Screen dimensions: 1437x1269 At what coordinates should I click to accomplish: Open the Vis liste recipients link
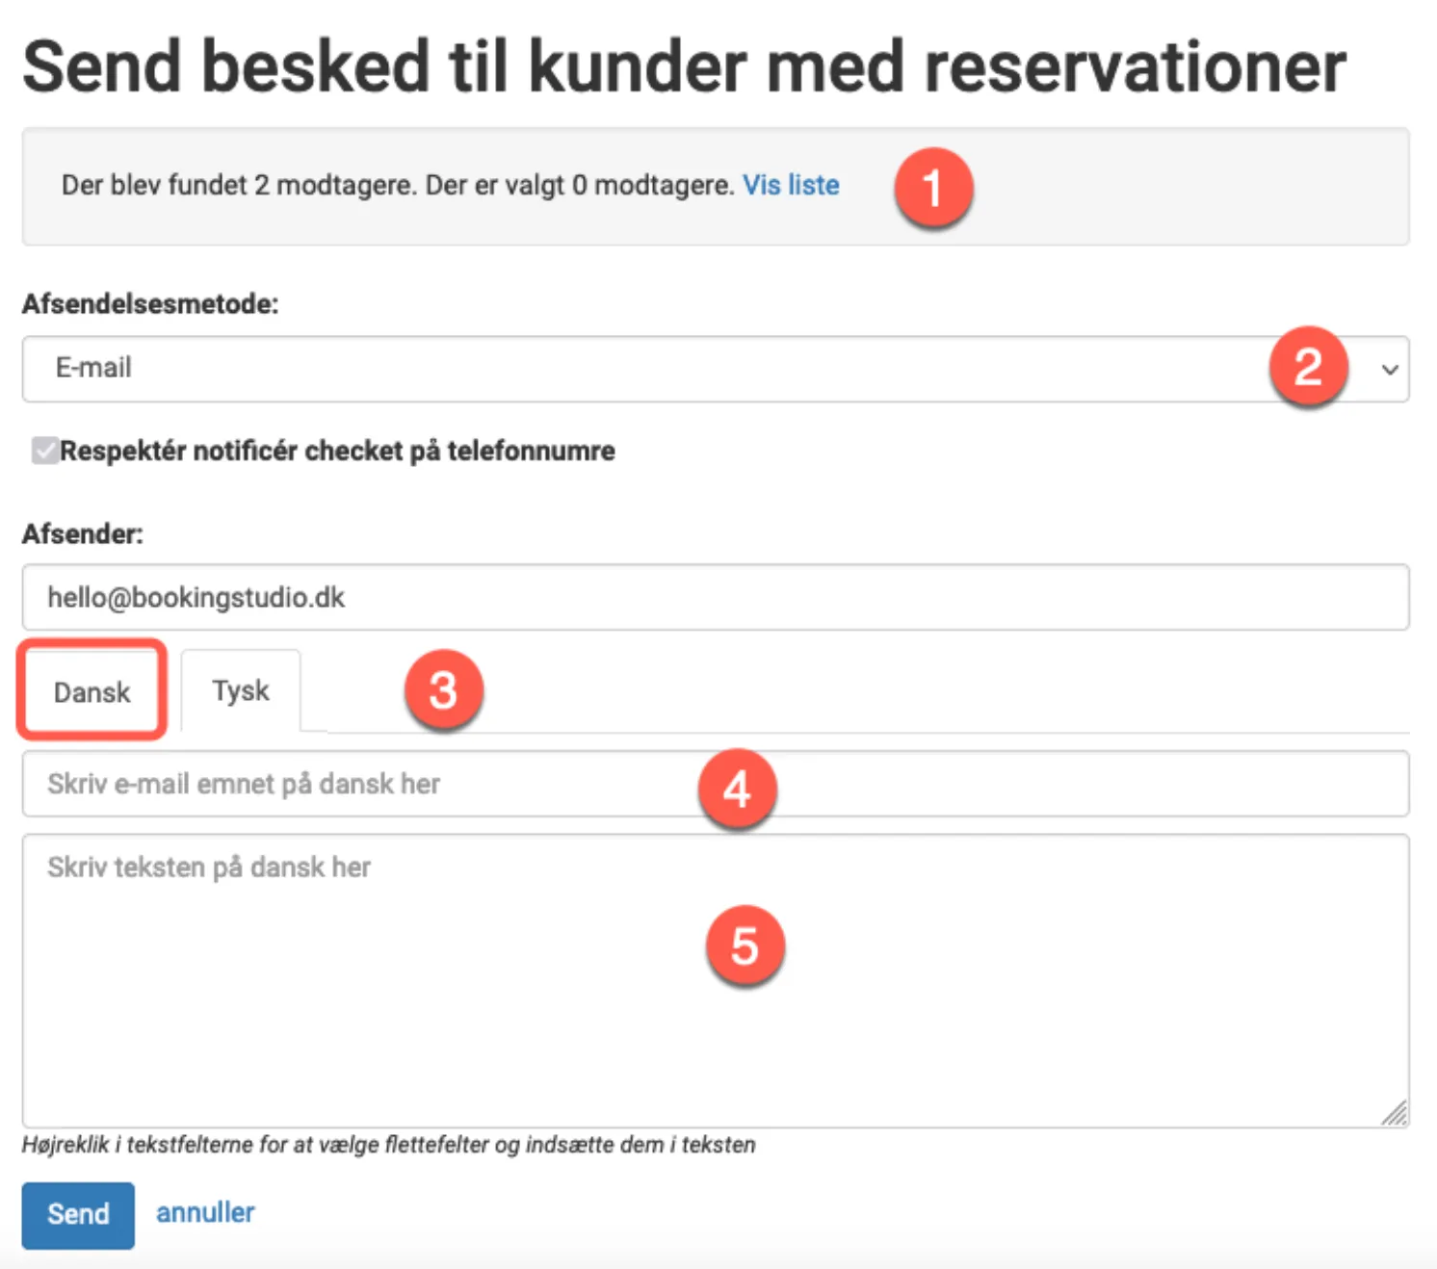coord(791,185)
